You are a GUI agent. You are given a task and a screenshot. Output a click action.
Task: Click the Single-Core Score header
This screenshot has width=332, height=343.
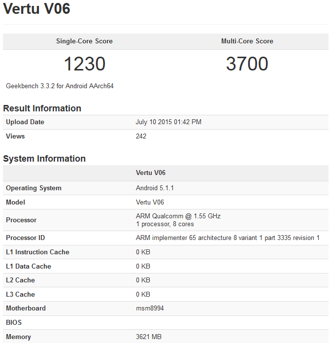(84, 41)
